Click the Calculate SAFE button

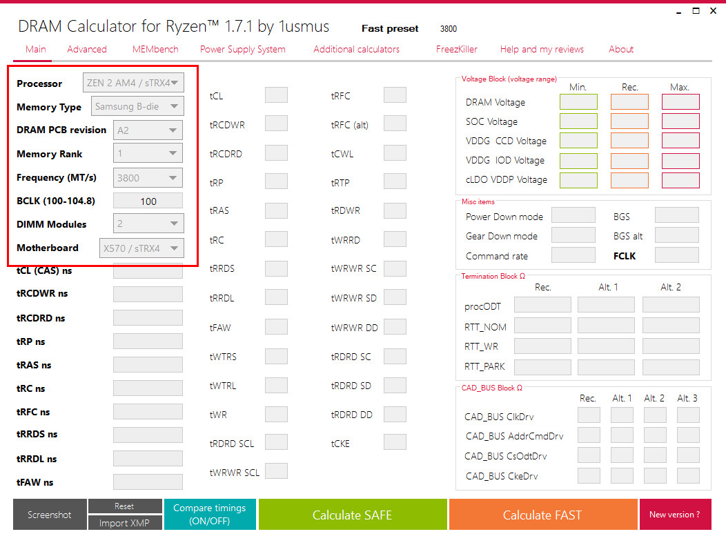353,515
